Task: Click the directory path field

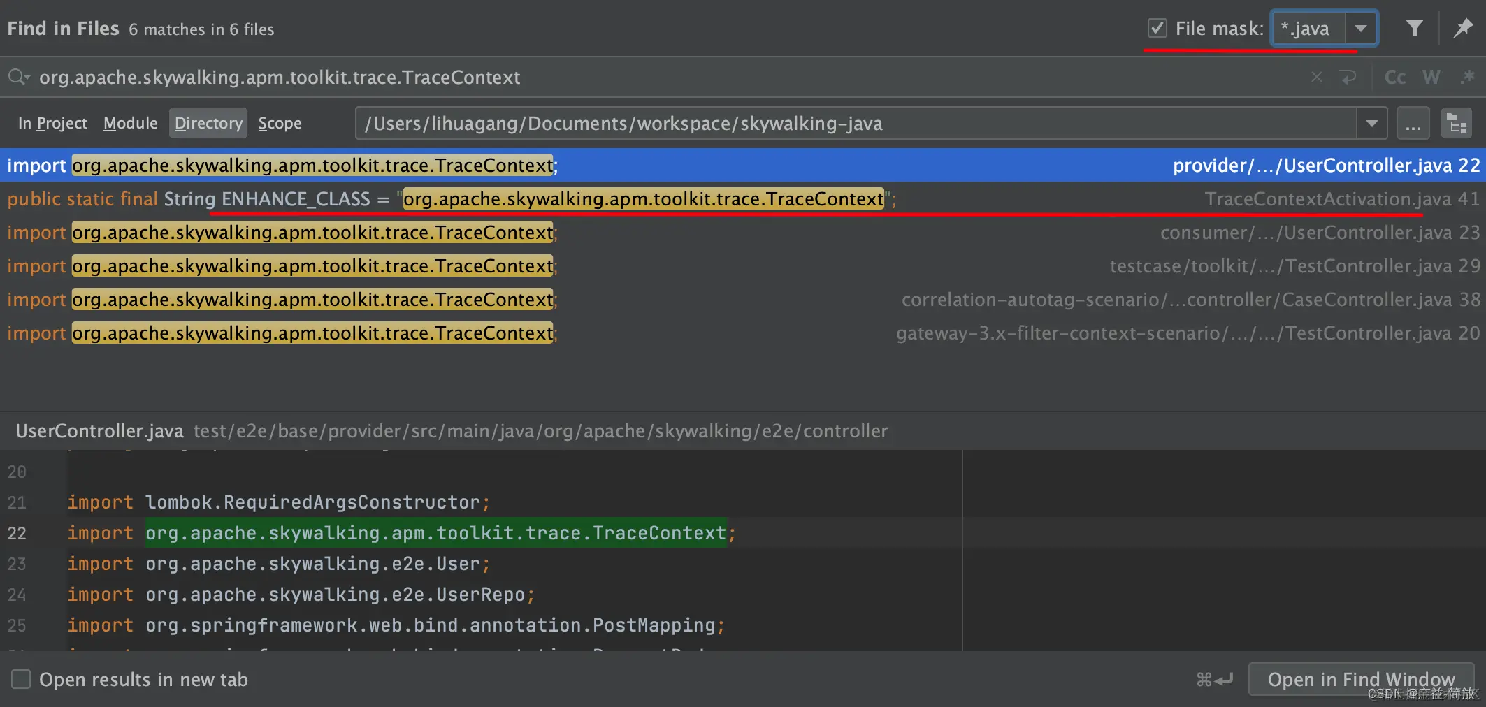Action: pos(856,124)
